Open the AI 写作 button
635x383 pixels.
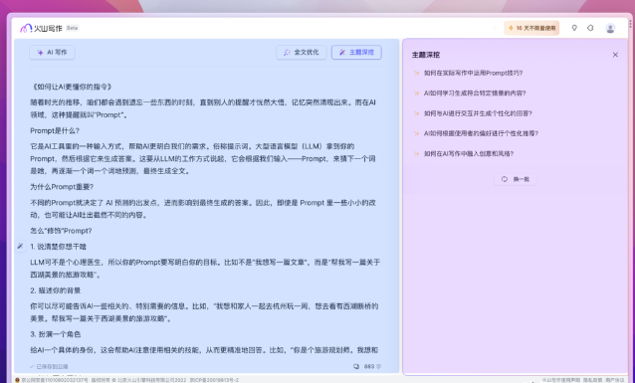pos(52,52)
